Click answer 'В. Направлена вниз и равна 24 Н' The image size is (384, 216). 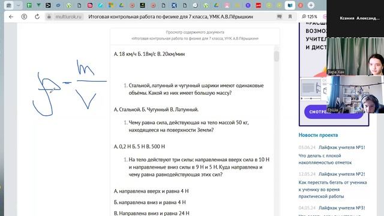(152, 213)
